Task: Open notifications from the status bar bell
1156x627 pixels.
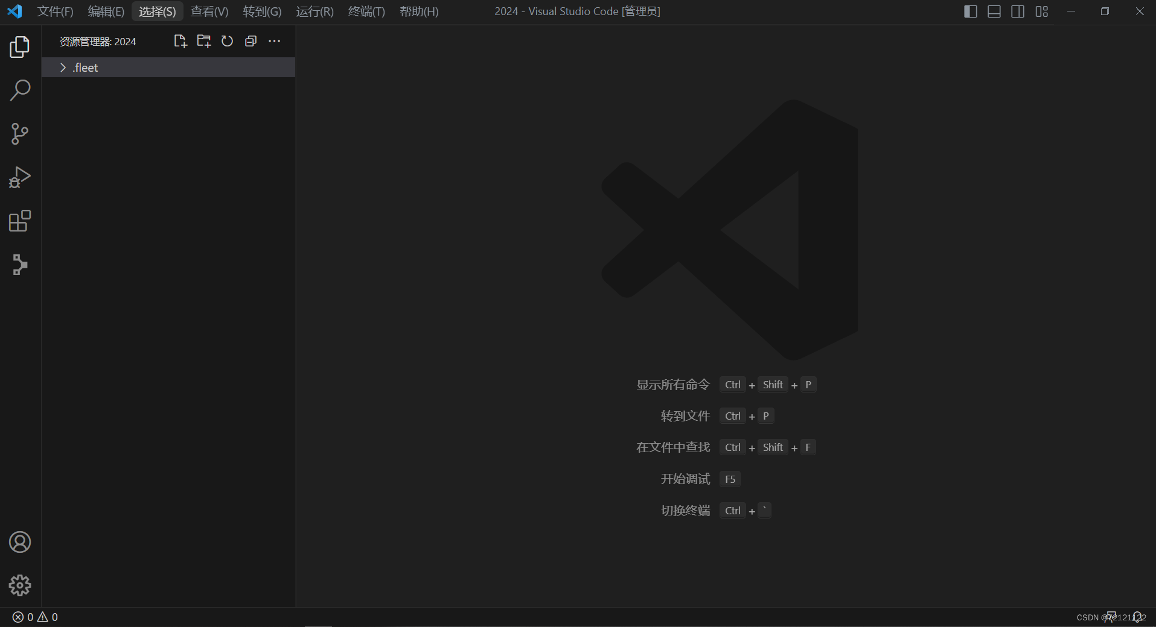Action: click(x=1138, y=617)
